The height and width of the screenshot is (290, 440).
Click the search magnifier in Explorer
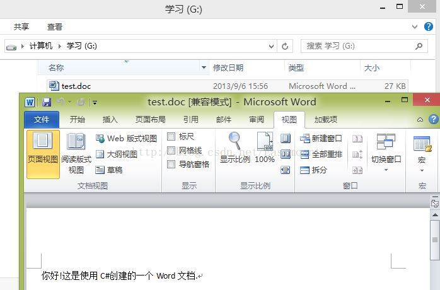click(x=419, y=46)
